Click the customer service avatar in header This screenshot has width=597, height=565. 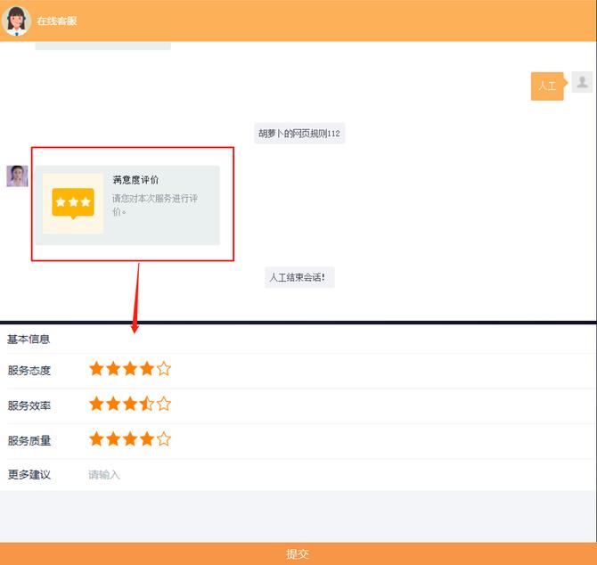click(x=17, y=20)
